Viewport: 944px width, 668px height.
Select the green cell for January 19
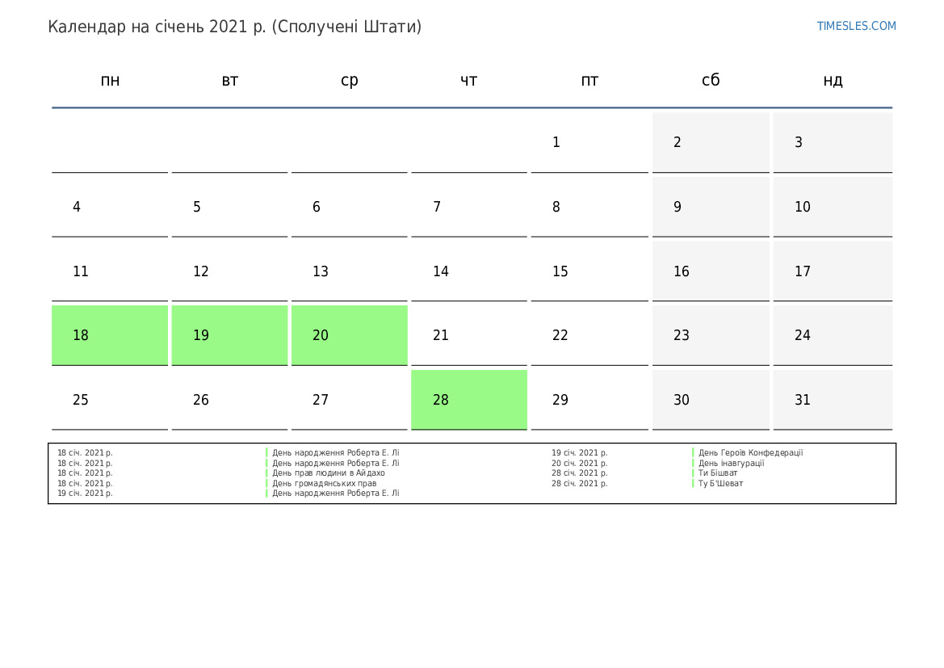[229, 335]
